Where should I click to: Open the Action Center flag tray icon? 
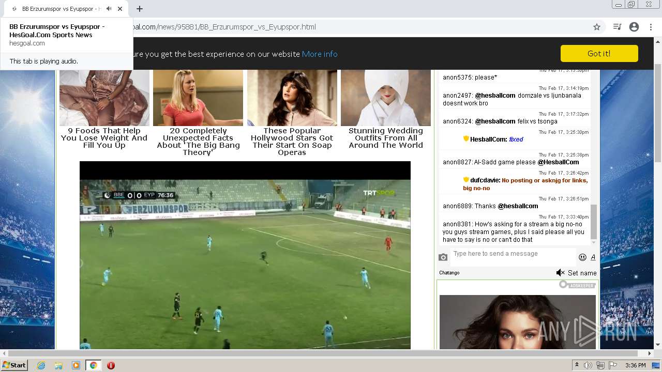pos(613,365)
